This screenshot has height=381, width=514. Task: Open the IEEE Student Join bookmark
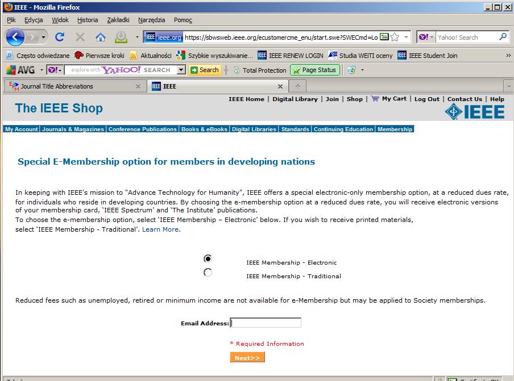pyautogui.click(x=427, y=55)
